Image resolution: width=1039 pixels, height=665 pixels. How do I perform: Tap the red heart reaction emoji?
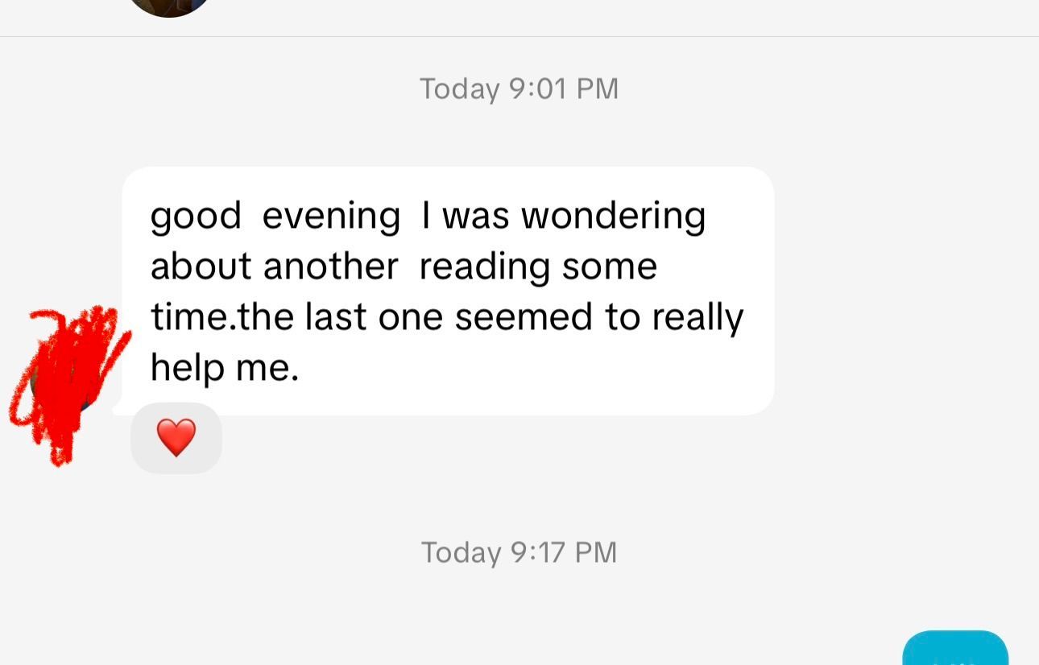(176, 437)
